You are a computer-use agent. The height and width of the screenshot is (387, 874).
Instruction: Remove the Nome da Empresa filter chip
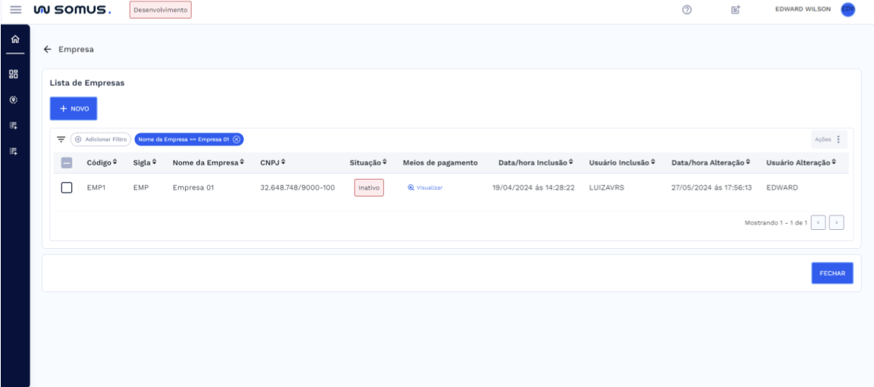tap(237, 139)
